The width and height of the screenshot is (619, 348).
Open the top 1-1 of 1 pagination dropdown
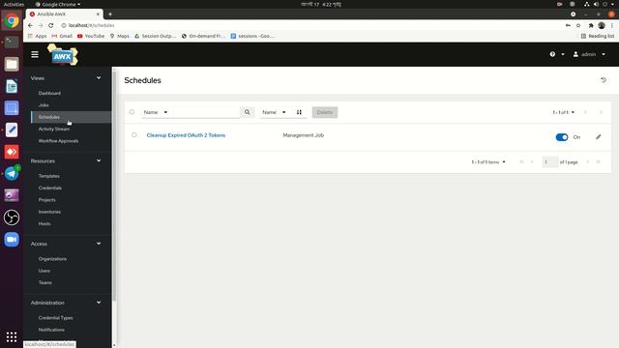click(x=563, y=112)
